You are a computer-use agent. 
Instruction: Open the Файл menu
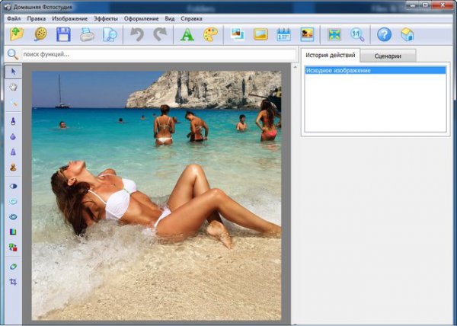click(13, 18)
